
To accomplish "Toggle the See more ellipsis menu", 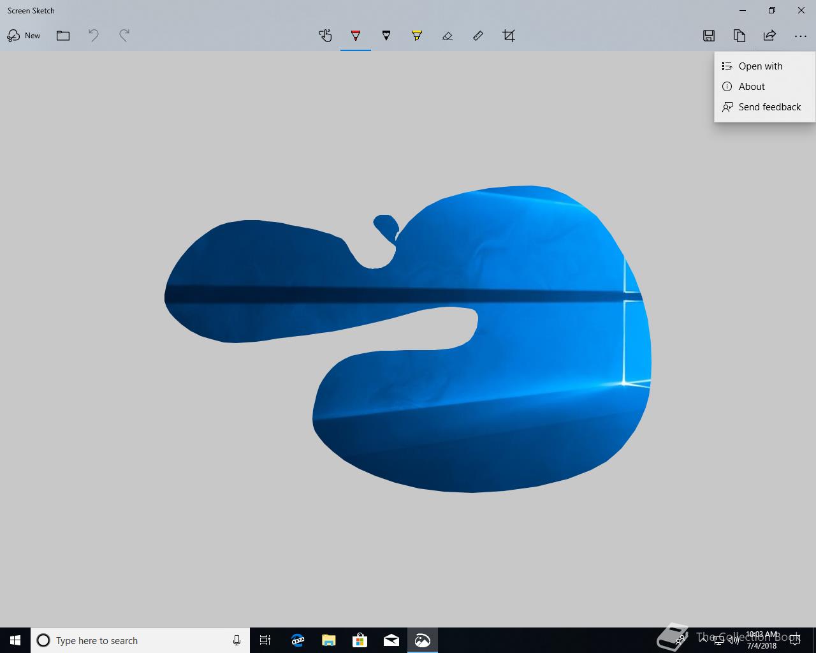I will point(801,36).
